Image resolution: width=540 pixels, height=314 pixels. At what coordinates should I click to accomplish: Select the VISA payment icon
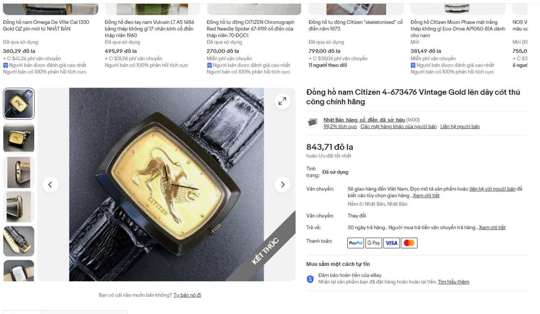(x=391, y=243)
